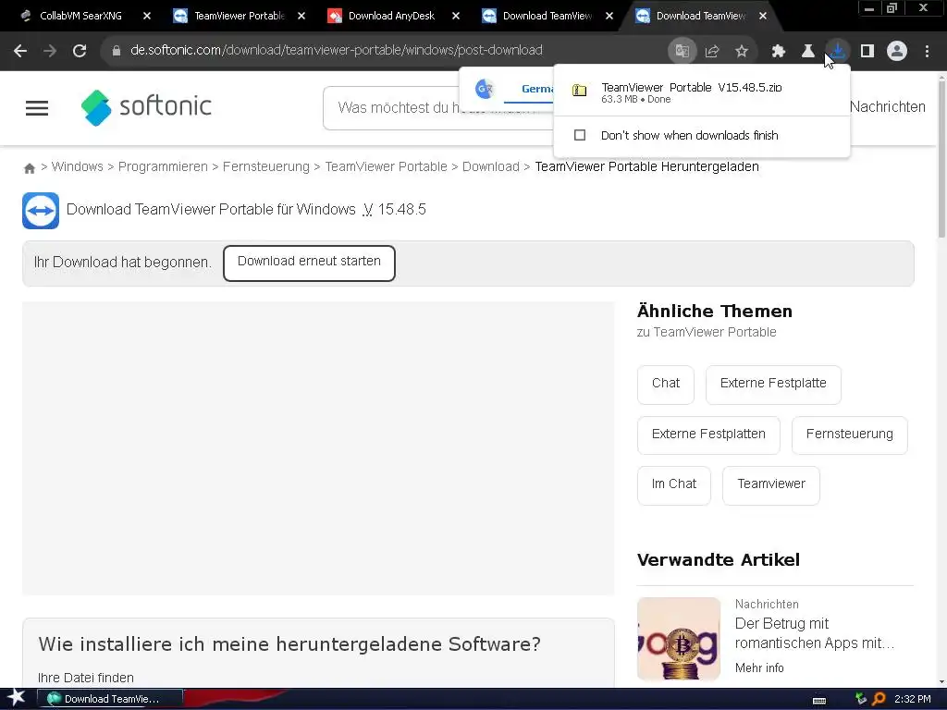The image size is (947, 710).
Task: Click the taskbar clock 2:32 PM
Action: (x=913, y=699)
